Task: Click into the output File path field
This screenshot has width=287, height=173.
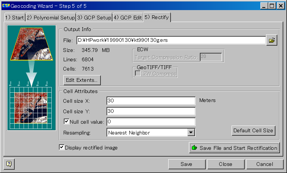Action: click(171, 40)
